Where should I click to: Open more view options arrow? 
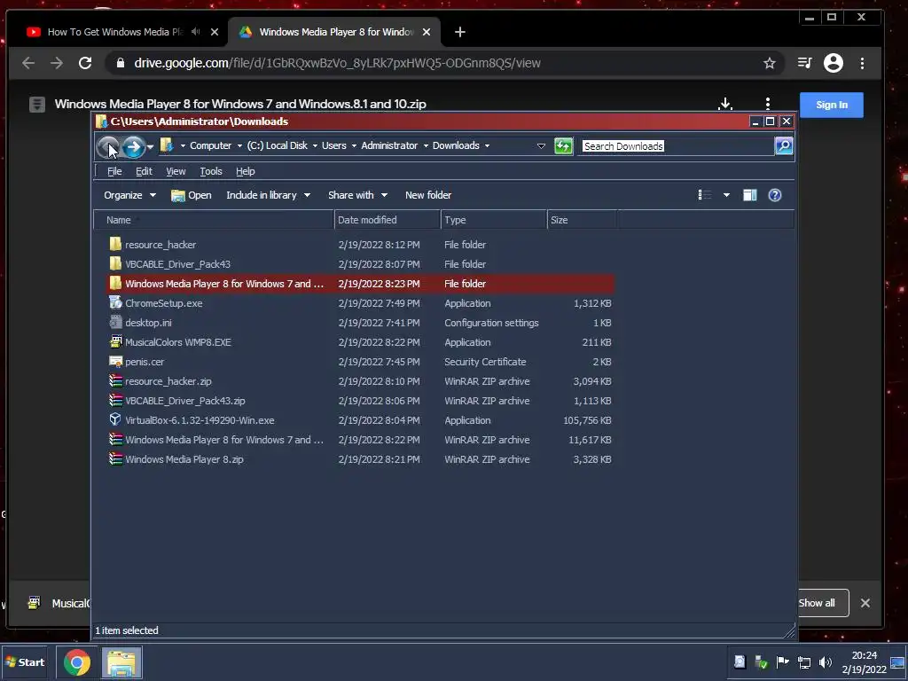pyautogui.click(x=726, y=195)
